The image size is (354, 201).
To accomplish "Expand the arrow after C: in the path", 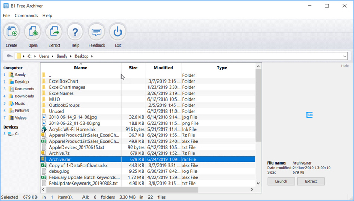I will pos(35,56).
